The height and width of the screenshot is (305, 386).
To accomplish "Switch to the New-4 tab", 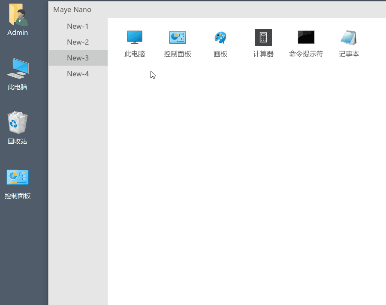I will 78,74.
